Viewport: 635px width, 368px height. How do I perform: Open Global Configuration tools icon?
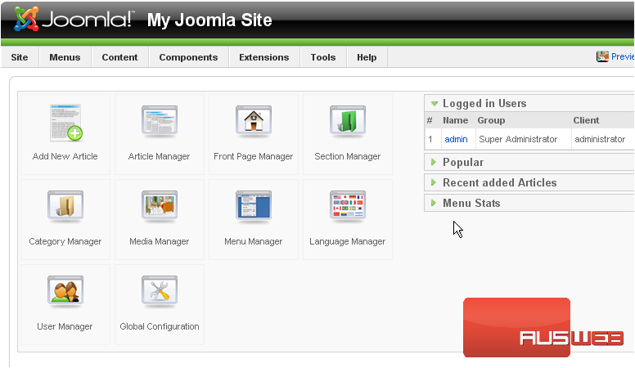point(159,293)
